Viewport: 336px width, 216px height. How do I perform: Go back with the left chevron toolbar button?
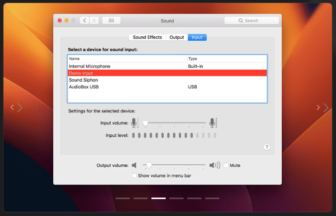click(x=85, y=20)
